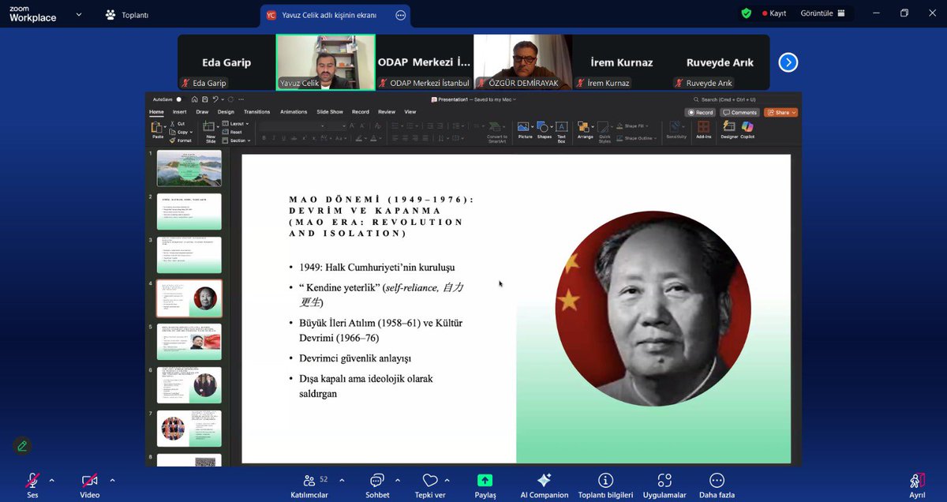Screen dimensions: 947x502
Task: Click the orange Share button in PowerPoint
Action: tap(780, 112)
